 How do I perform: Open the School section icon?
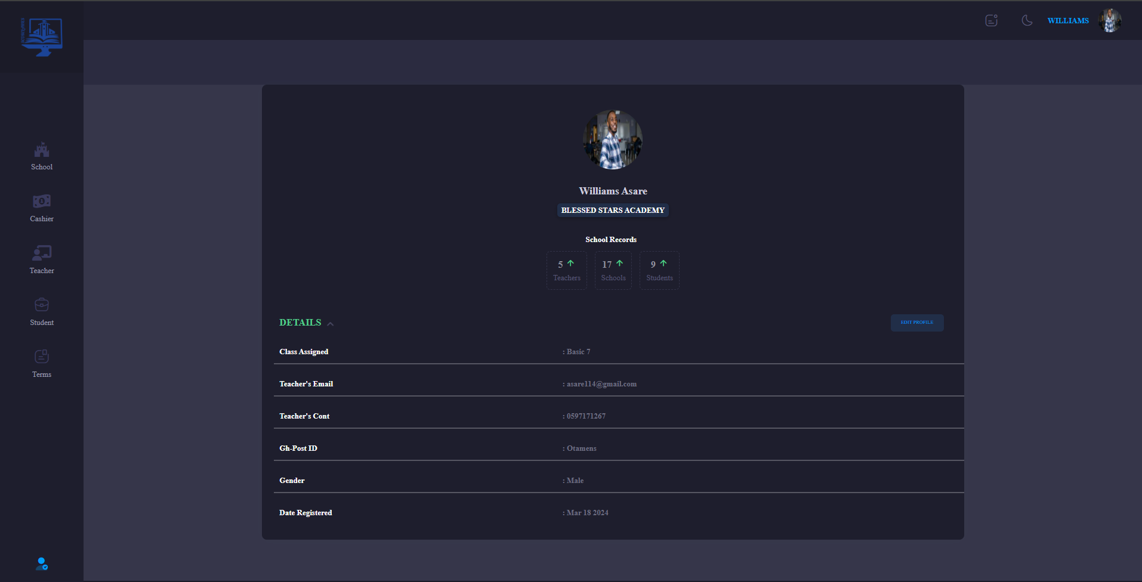point(42,150)
